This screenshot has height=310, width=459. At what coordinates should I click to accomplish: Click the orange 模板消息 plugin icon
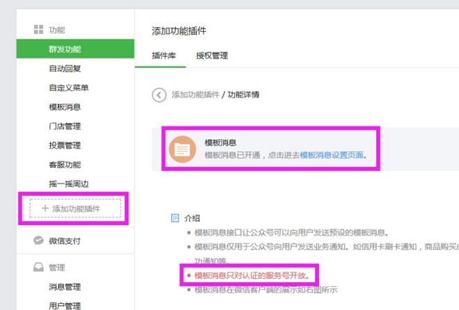coord(182,149)
